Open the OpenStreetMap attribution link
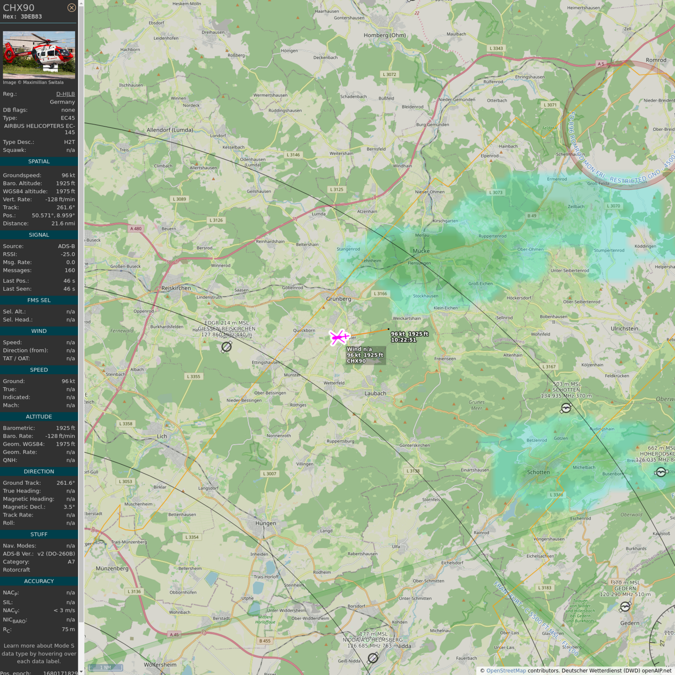Screen dimensions: 675x675 (x=506, y=670)
